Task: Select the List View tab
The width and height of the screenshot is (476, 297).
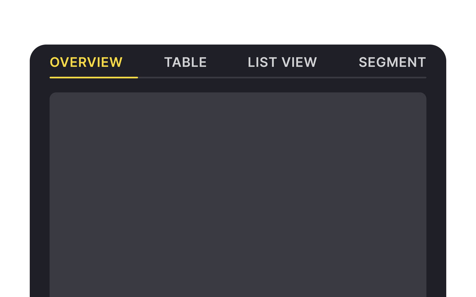Action: (x=282, y=62)
